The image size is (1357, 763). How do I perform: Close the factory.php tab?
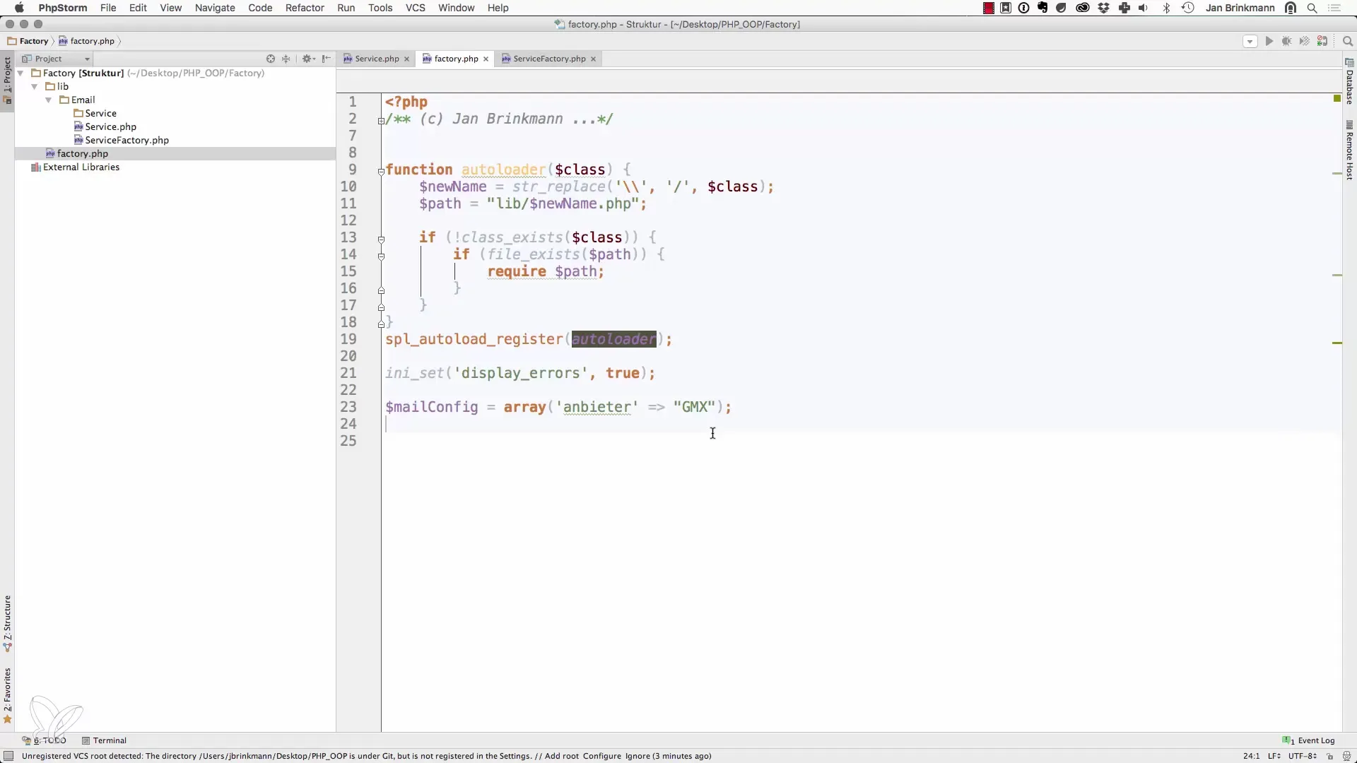click(486, 59)
